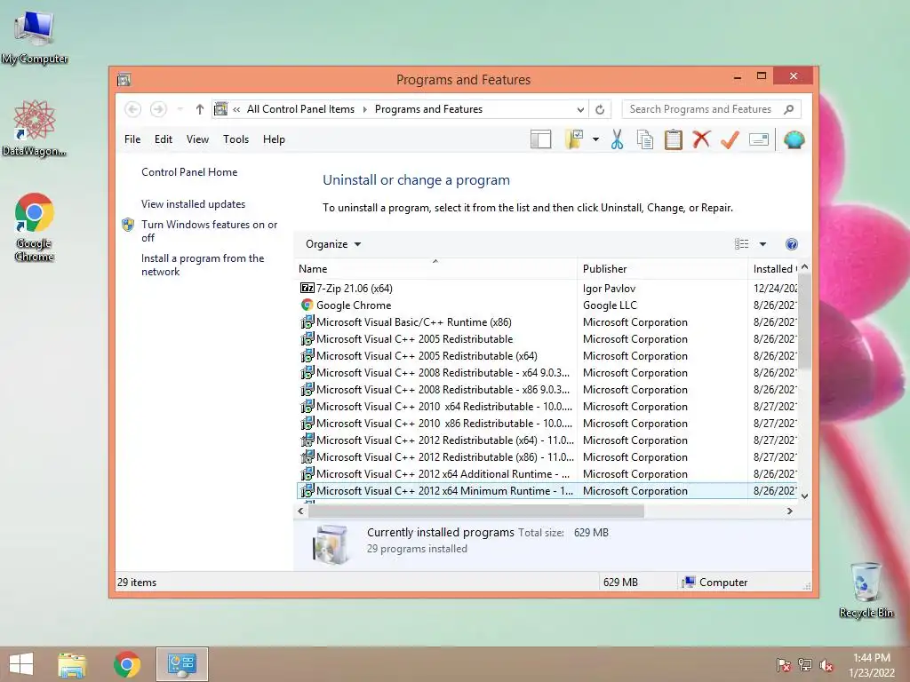Select Google Chrome desktop shortcut
910x682 pixels.
pyautogui.click(x=35, y=226)
